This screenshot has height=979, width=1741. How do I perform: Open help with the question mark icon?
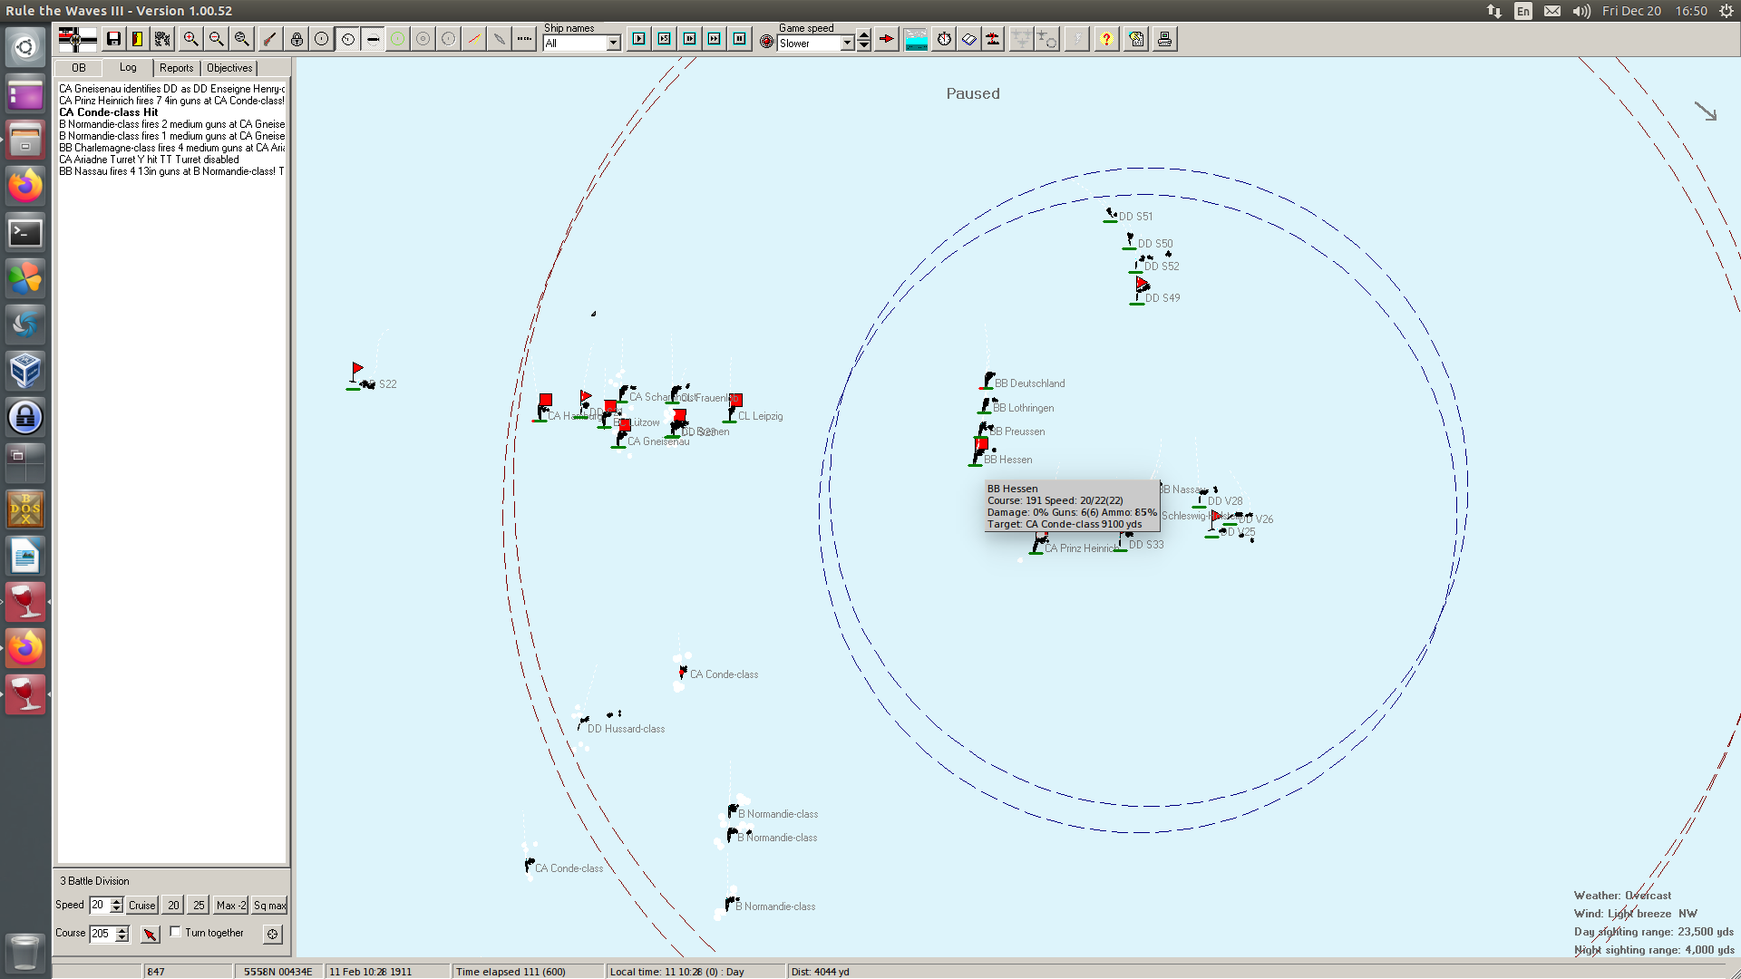[x=1106, y=39]
